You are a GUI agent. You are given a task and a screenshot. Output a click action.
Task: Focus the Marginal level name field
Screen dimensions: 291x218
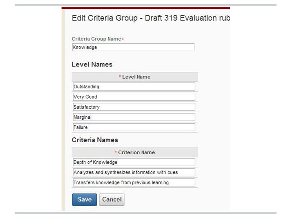pos(134,117)
